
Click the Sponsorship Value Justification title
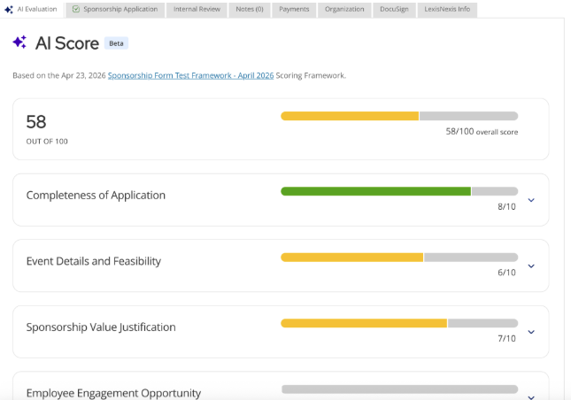[x=101, y=327]
